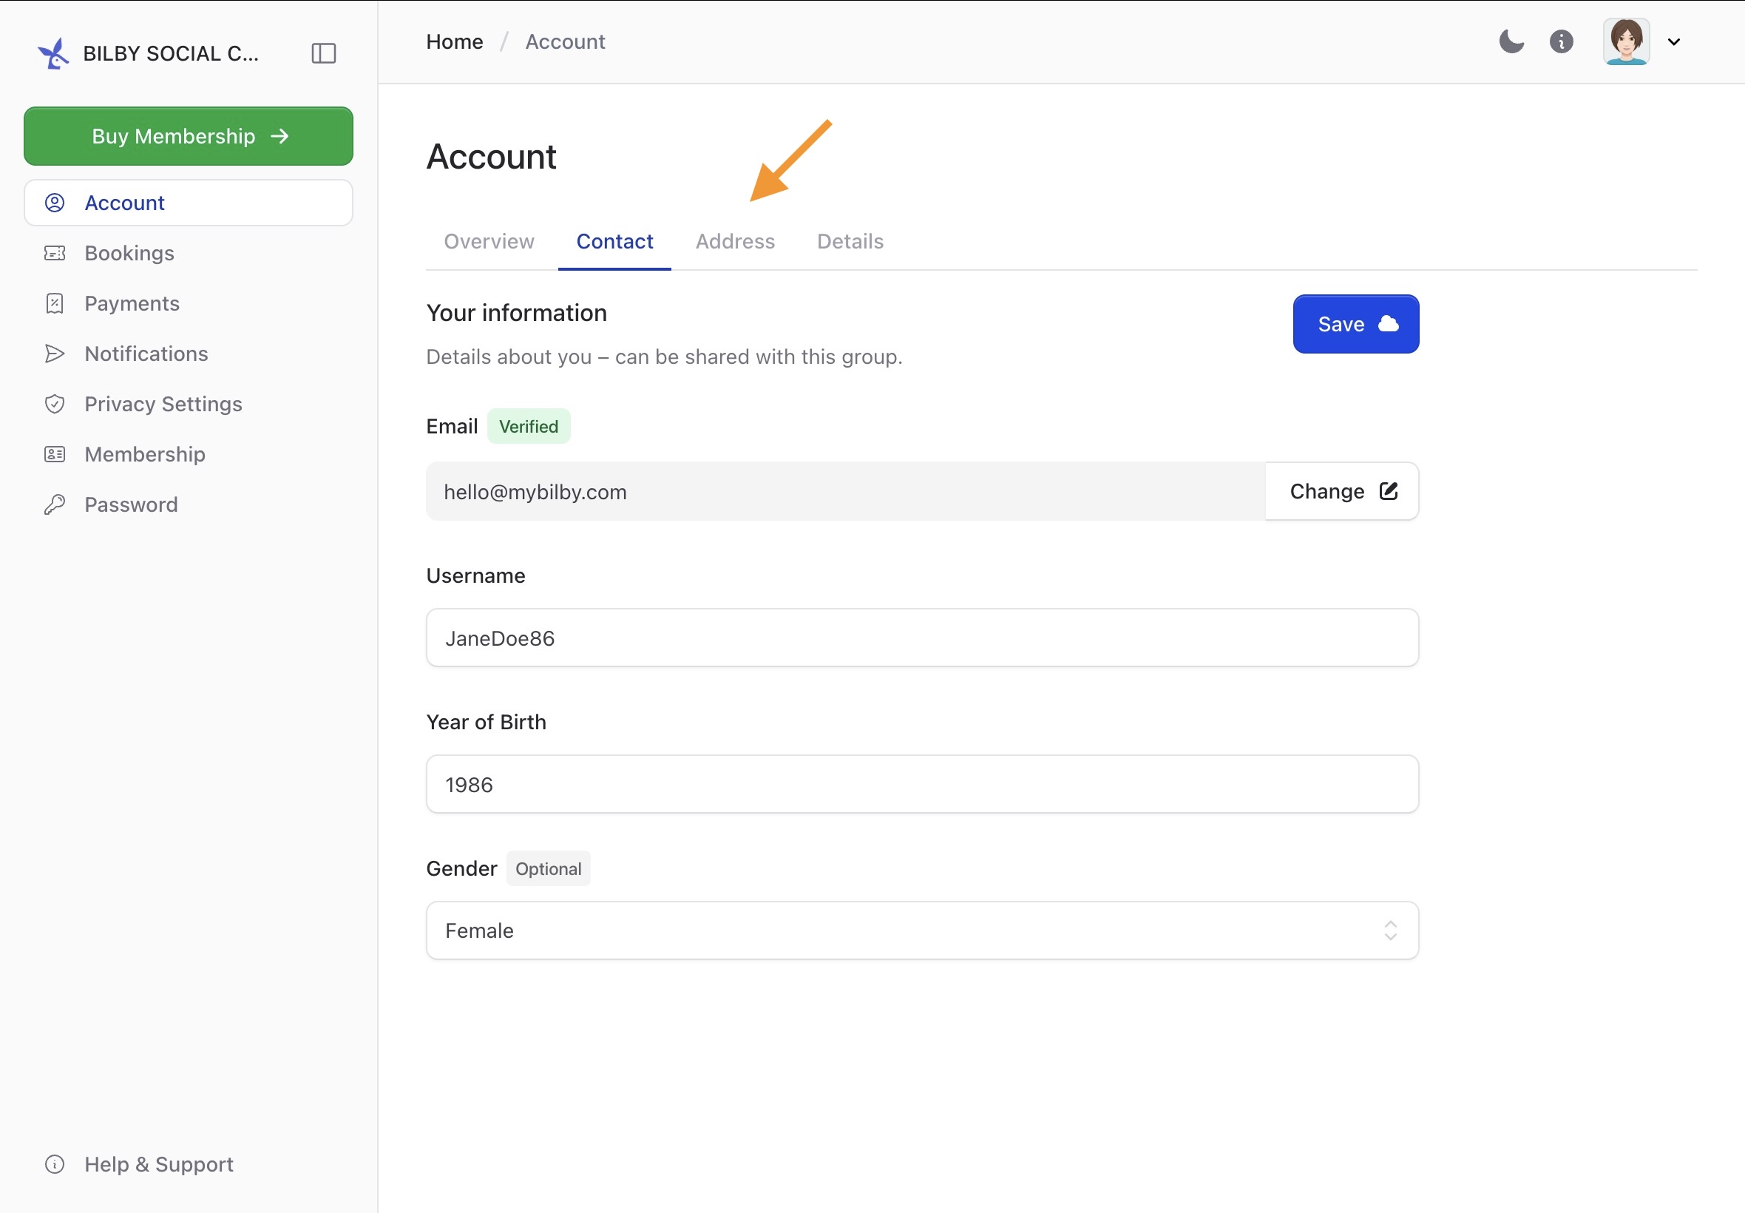Click the Gender dropdown up-down arrows
Image resolution: width=1745 pixels, height=1213 pixels.
pyautogui.click(x=1390, y=930)
